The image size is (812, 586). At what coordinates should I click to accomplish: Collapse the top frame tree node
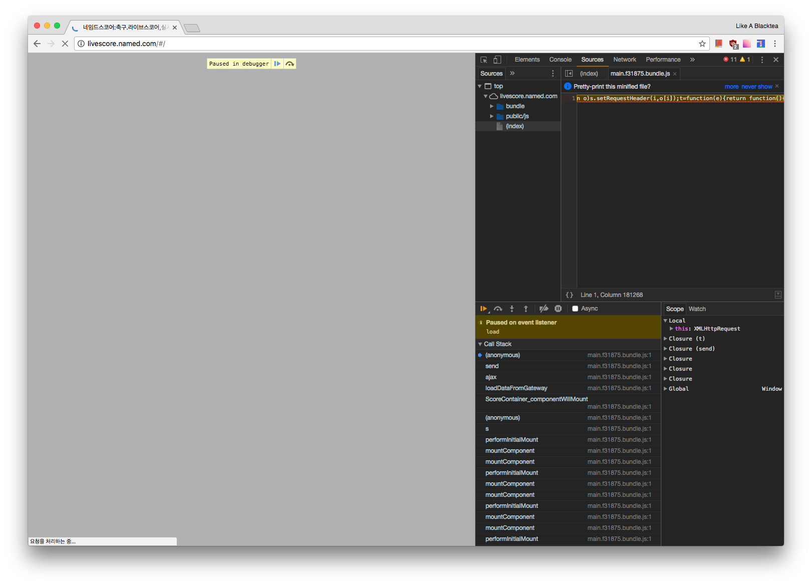point(480,86)
